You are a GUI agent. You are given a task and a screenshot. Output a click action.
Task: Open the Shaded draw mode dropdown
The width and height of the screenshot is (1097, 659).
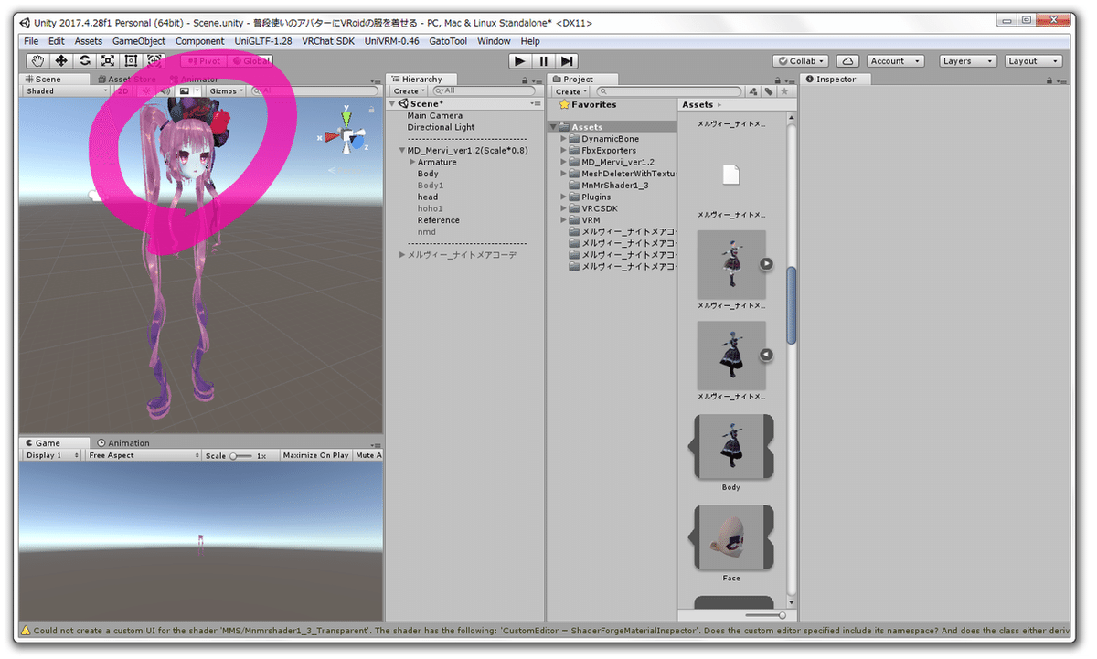pyautogui.click(x=67, y=91)
